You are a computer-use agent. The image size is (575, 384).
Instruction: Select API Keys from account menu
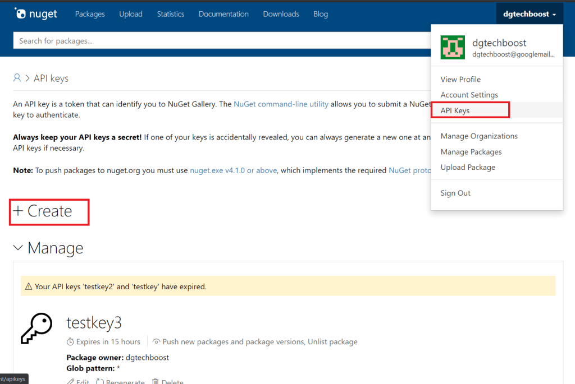(x=455, y=110)
